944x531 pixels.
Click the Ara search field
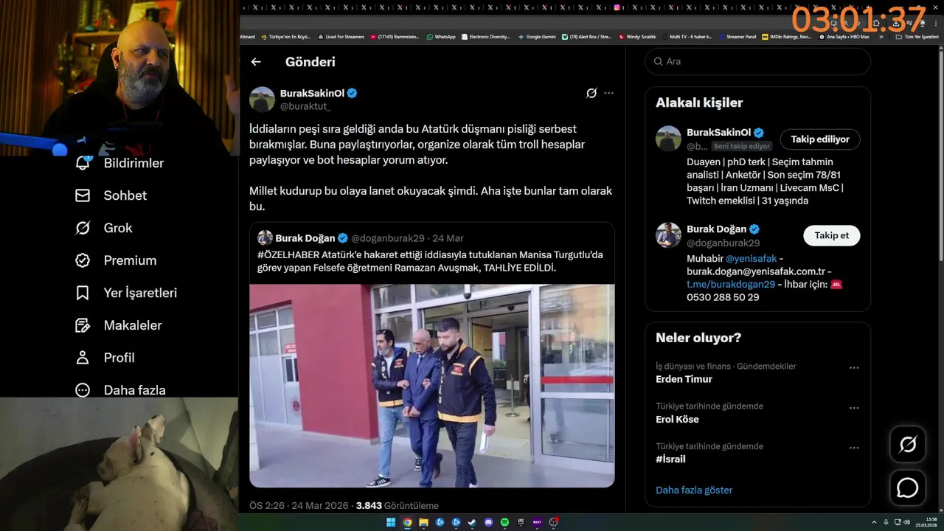tap(758, 61)
